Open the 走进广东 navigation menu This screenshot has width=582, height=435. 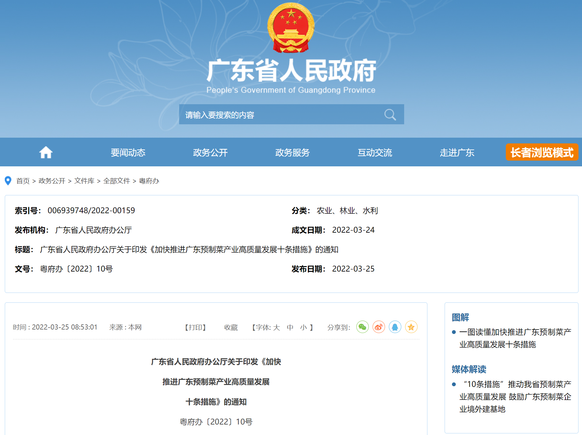tap(457, 153)
